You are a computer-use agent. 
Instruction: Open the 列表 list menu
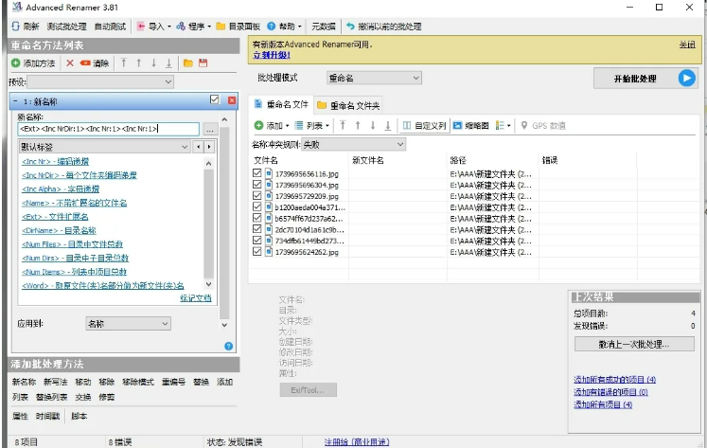pyautogui.click(x=312, y=125)
